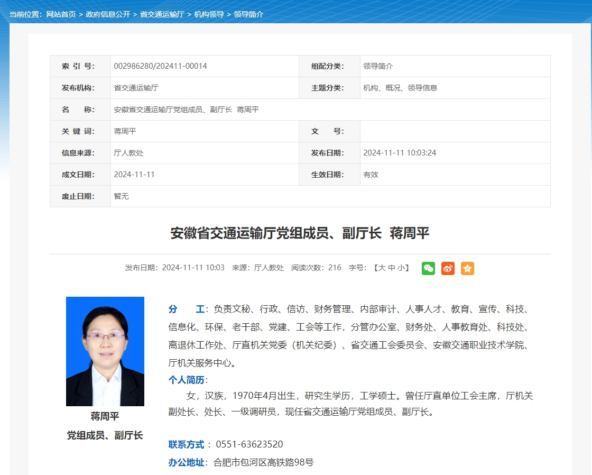Click caption 党组成员、副厅长 under photo
The height and width of the screenshot is (475, 592).
click(105, 435)
